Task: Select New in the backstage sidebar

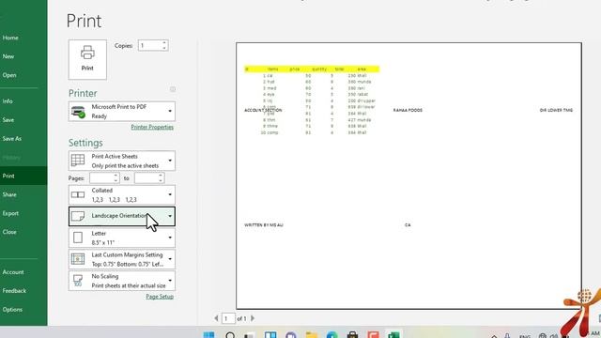Action: 8,56
